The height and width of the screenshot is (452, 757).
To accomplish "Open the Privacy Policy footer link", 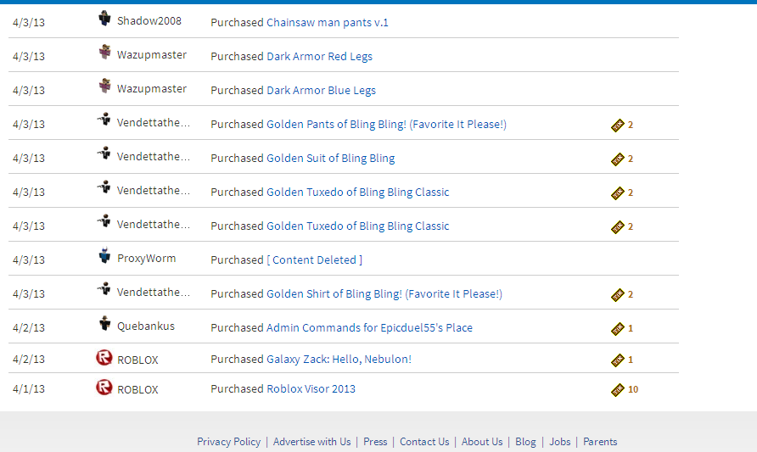I will 228,441.
